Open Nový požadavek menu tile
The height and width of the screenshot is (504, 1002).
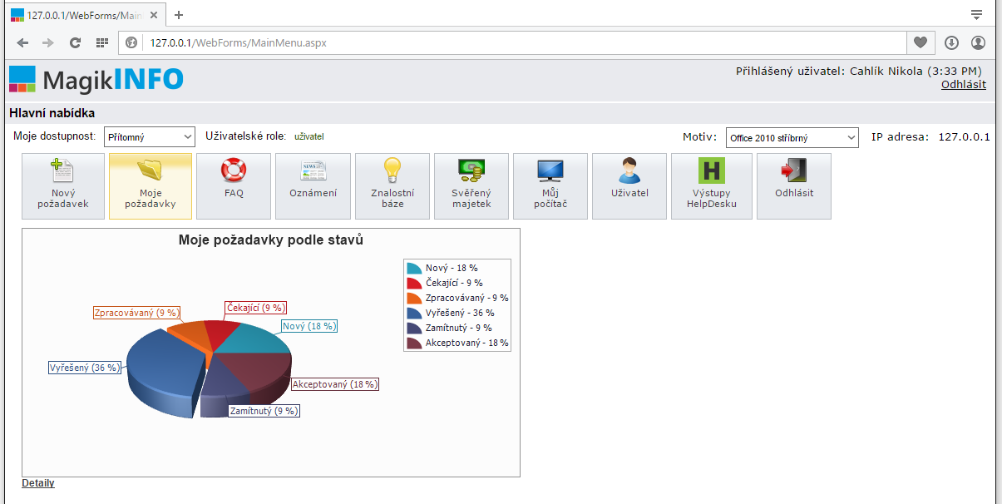click(63, 186)
